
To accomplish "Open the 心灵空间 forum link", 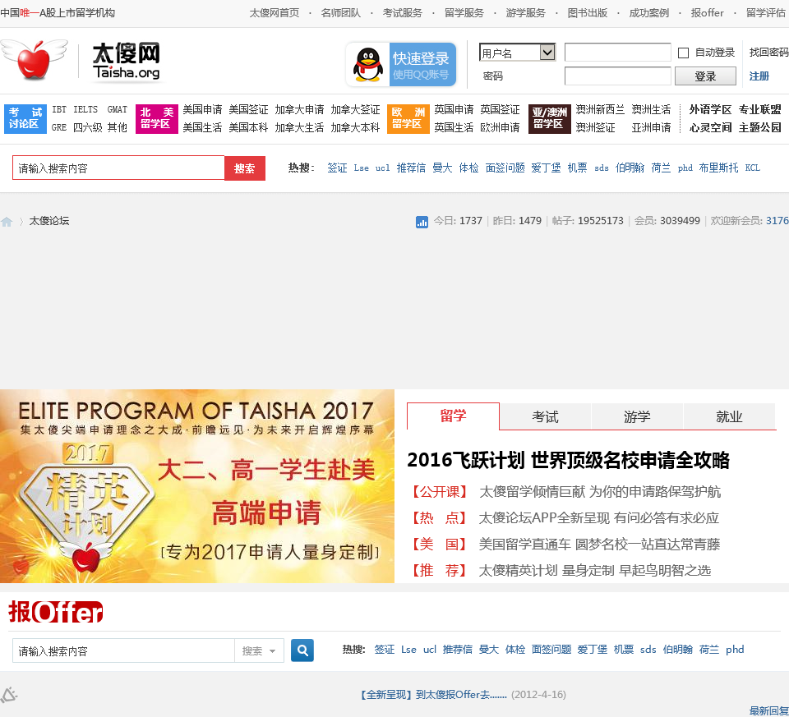I will [710, 127].
